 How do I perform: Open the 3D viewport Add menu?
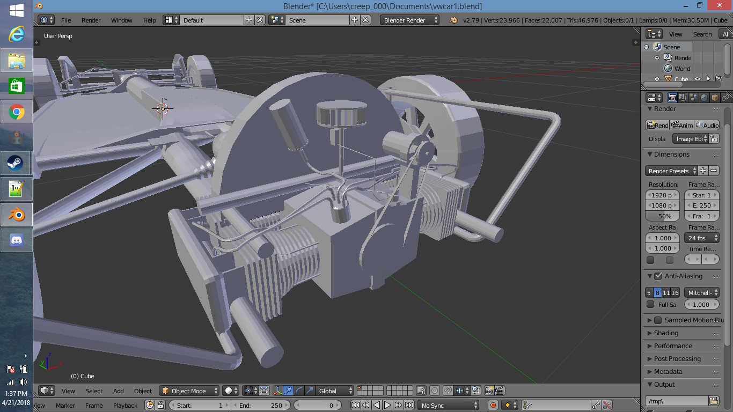[x=118, y=391]
